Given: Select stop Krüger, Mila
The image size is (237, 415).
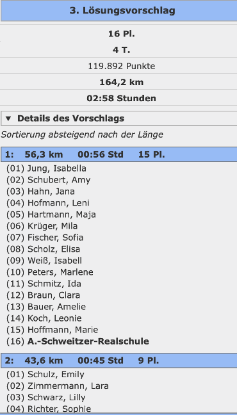Looking at the screenshot, I should pos(42,226).
